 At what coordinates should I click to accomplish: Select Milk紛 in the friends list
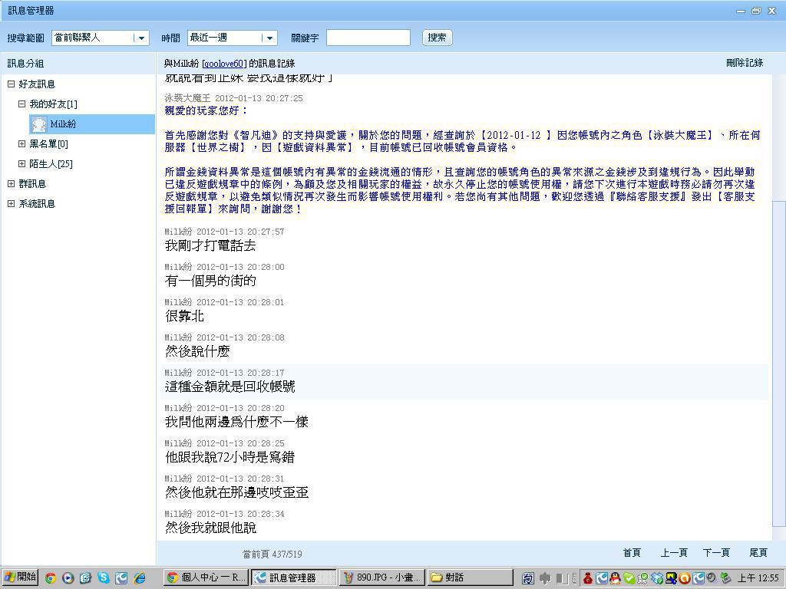click(91, 124)
